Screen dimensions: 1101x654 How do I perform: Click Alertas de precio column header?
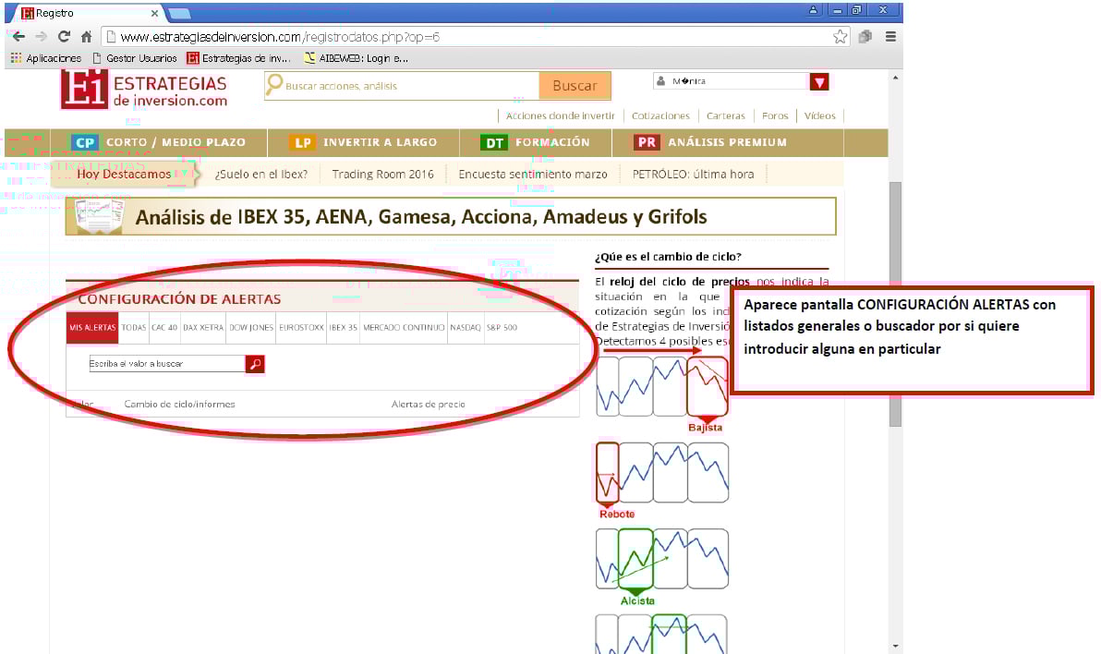tap(429, 404)
